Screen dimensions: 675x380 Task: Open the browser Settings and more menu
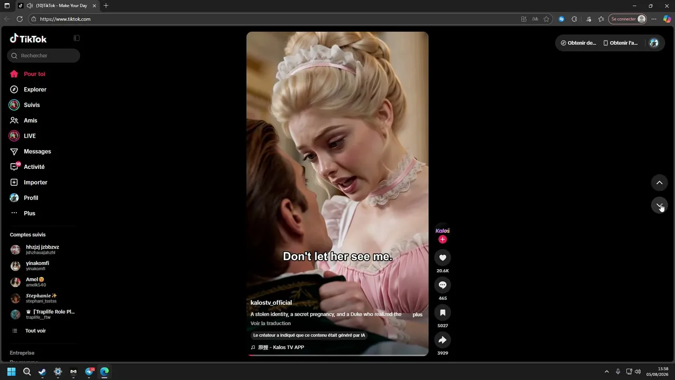click(654, 19)
